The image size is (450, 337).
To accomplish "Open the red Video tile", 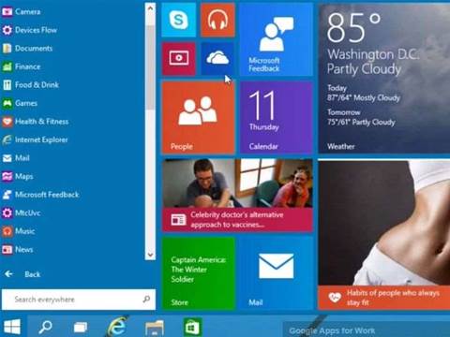I will (x=179, y=59).
